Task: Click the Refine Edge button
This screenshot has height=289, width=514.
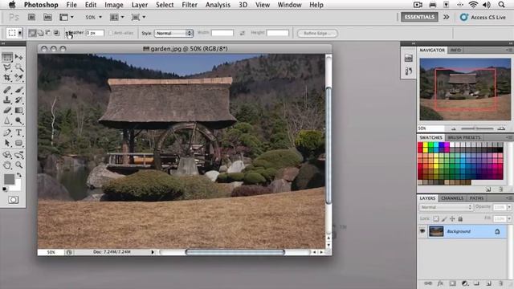Action: click(x=317, y=33)
